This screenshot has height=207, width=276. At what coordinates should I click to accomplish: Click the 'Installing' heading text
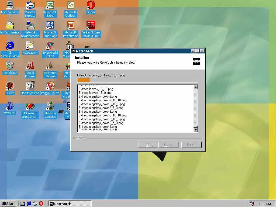pyautogui.click(x=82, y=58)
